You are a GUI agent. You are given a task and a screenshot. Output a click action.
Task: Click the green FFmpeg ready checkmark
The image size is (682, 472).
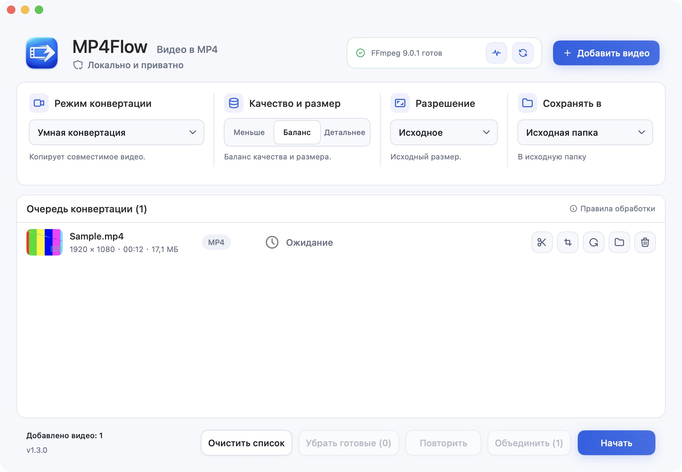(x=360, y=53)
